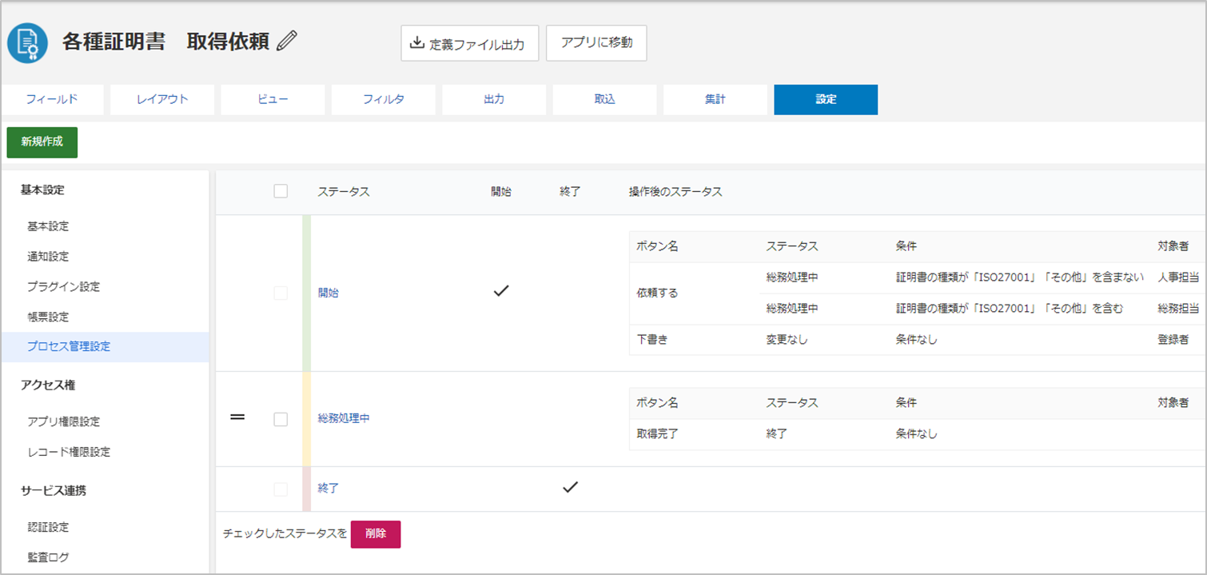Click the condition text ending 「その他」を含む
The width and height of the screenshot is (1207, 575).
click(1009, 309)
